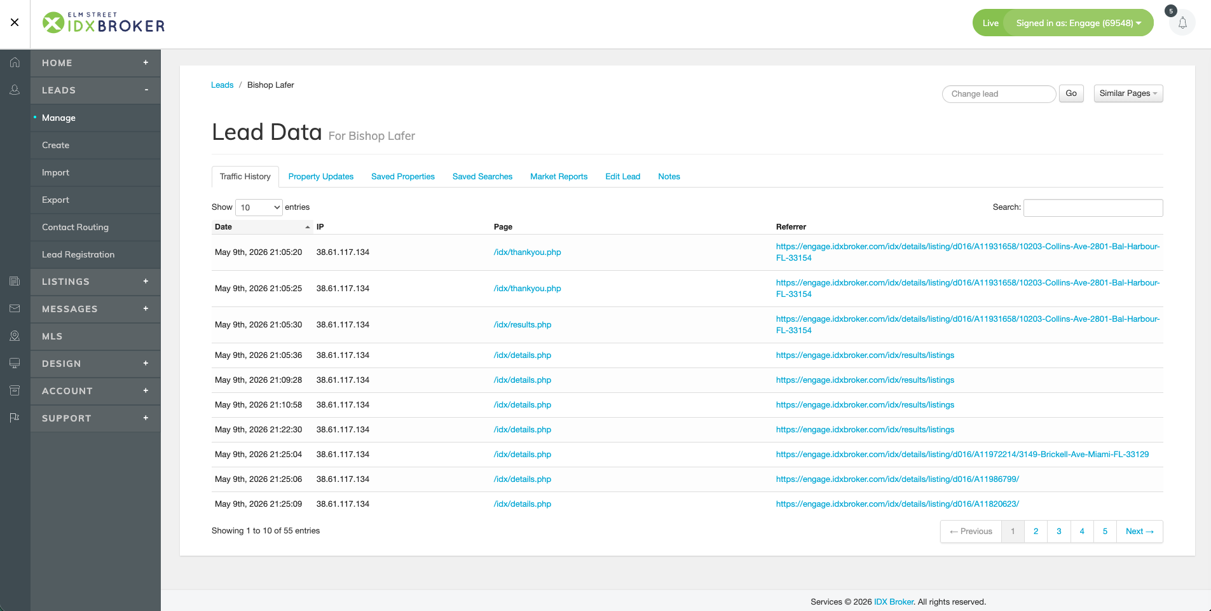This screenshot has height=611, width=1211.
Task: Open the Signed in as Engage dropdown
Action: click(x=1078, y=23)
